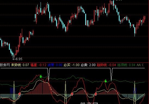
Task: Click the second white 必卖 signal dip
Action: (111, 74)
